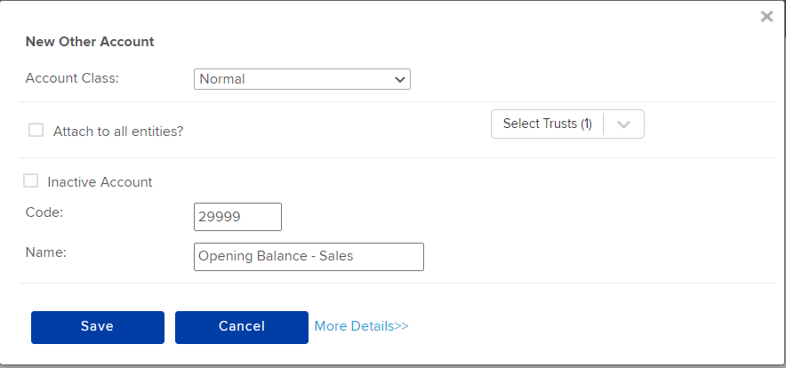The height and width of the screenshot is (368, 786).
Task: Cancel the new account creation
Action: tap(242, 327)
